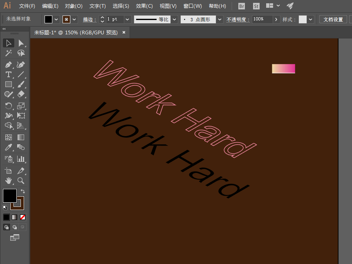Choose the Shaper tool

(9, 94)
